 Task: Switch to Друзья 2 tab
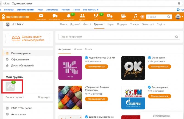pyautogui.click(x=75, y=24)
